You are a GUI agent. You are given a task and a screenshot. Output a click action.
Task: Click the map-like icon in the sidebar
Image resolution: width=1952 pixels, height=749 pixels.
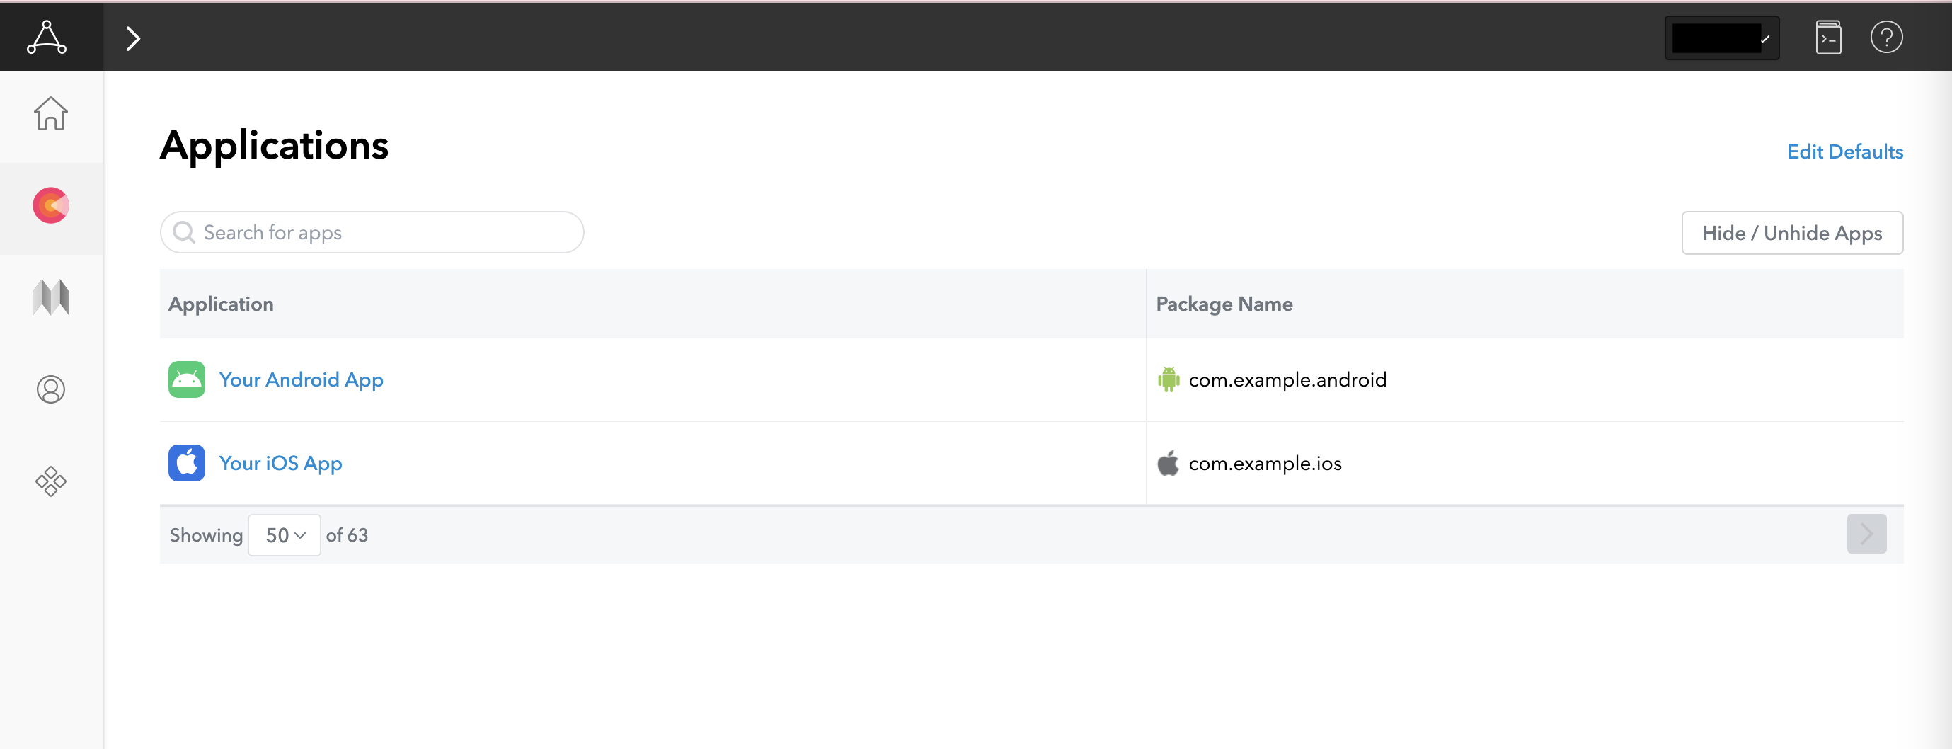pos(50,297)
